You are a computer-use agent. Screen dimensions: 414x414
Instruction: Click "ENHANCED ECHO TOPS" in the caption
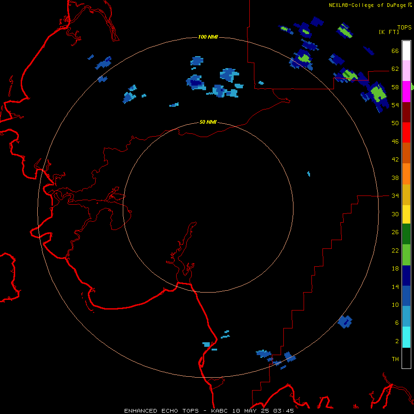161,411
